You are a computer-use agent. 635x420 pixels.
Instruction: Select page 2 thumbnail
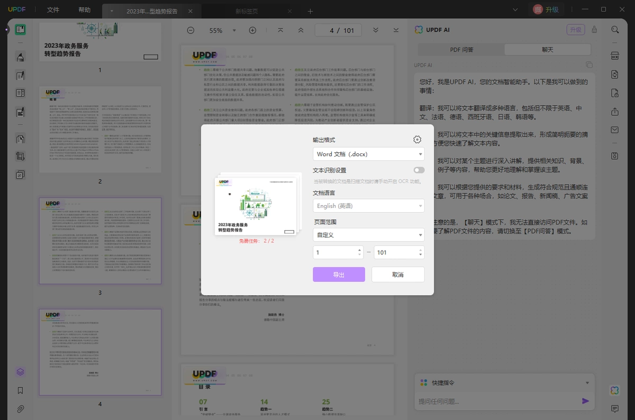point(100,129)
